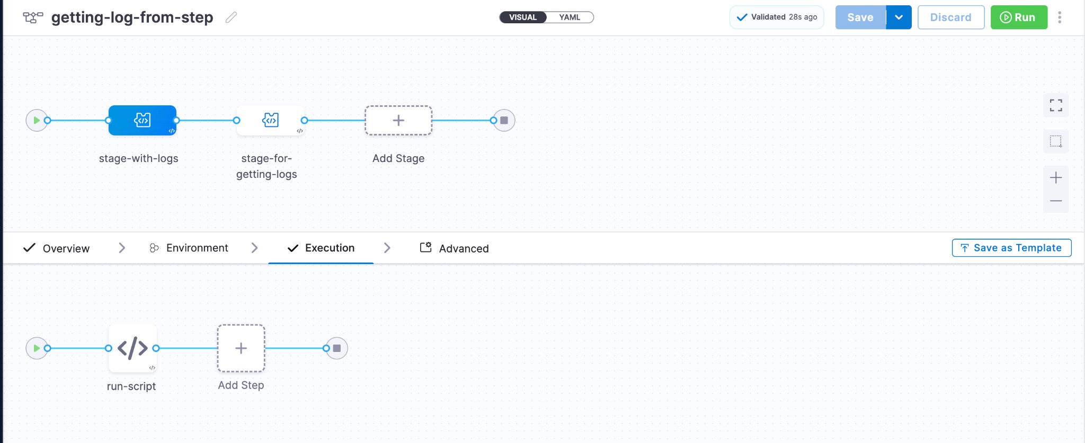Run the pipeline

pos(1019,17)
